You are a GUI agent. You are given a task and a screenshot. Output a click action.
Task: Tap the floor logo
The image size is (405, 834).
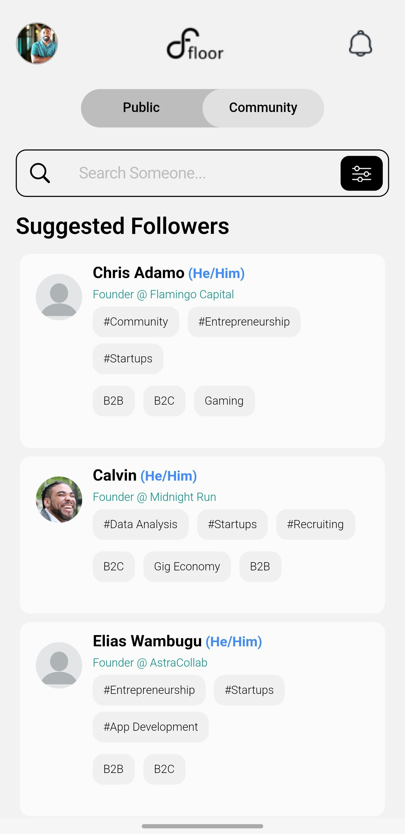(x=195, y=44)
